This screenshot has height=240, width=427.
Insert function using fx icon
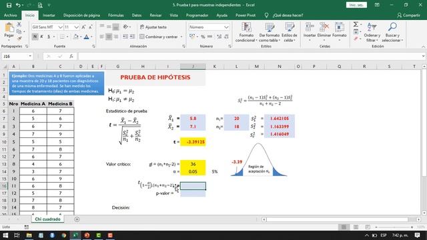click(71, 56)
